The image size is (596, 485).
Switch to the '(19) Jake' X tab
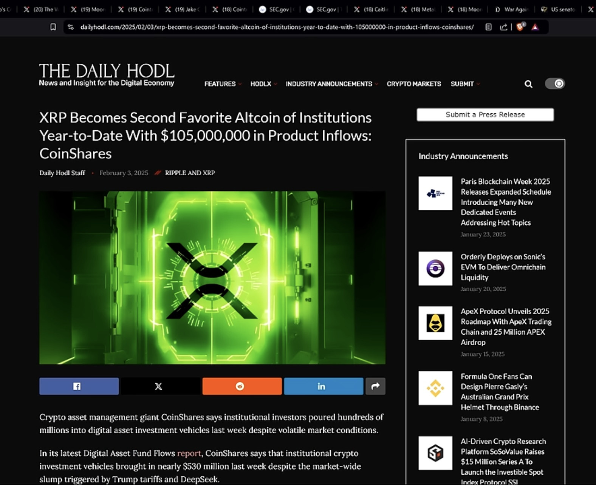(183, 9)
